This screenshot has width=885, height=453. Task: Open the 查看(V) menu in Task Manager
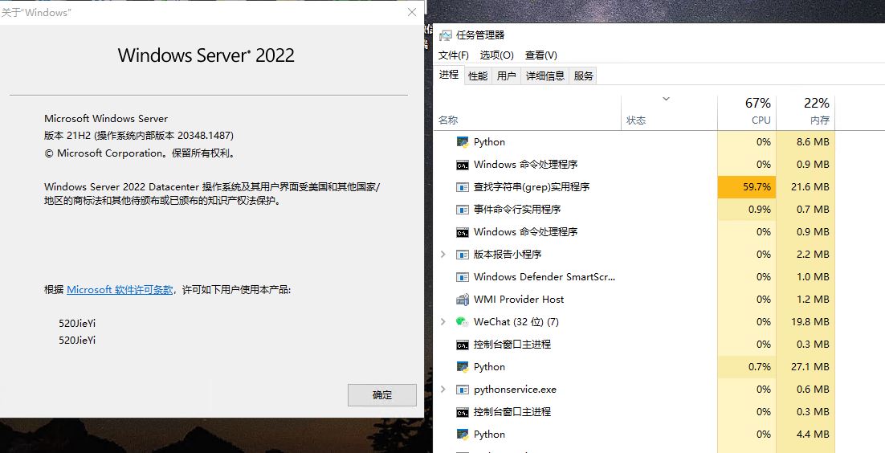pos(540,55)
